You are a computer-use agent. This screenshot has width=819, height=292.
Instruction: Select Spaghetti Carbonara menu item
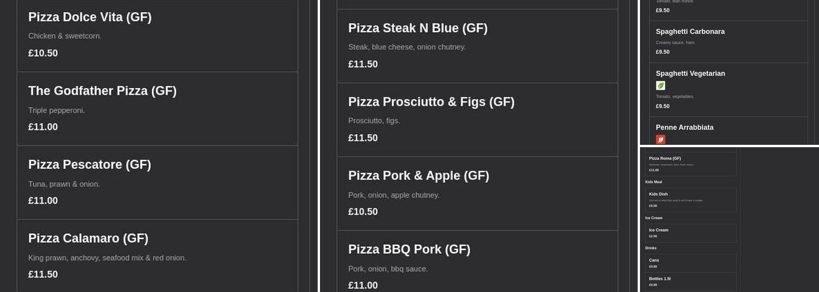[728, 41]
